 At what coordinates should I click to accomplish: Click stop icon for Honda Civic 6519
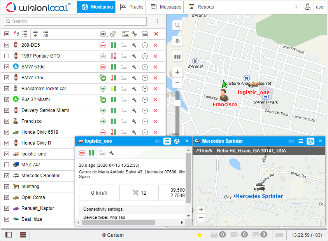pos(103,132)
